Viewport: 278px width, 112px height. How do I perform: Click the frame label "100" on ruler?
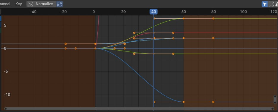[x=244, y=12]
